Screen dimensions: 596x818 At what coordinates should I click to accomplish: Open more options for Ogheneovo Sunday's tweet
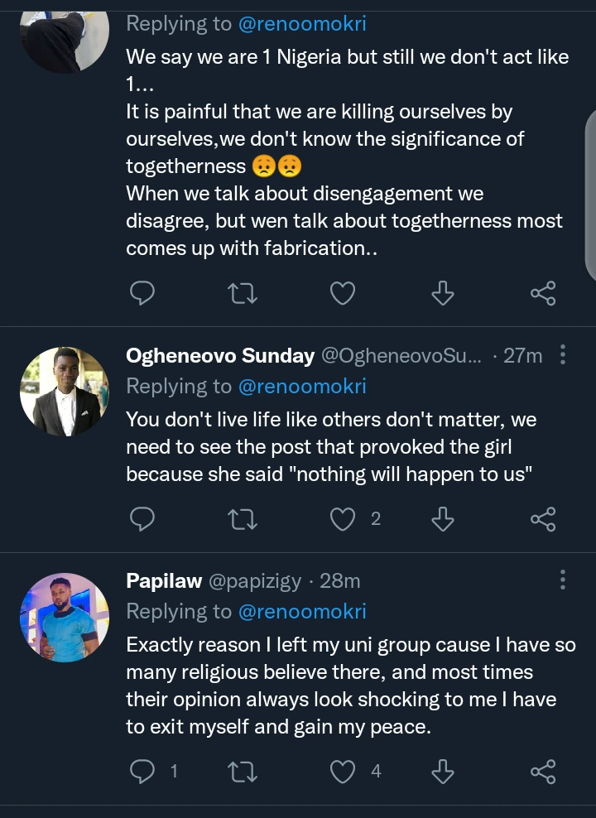coord(563,356)
